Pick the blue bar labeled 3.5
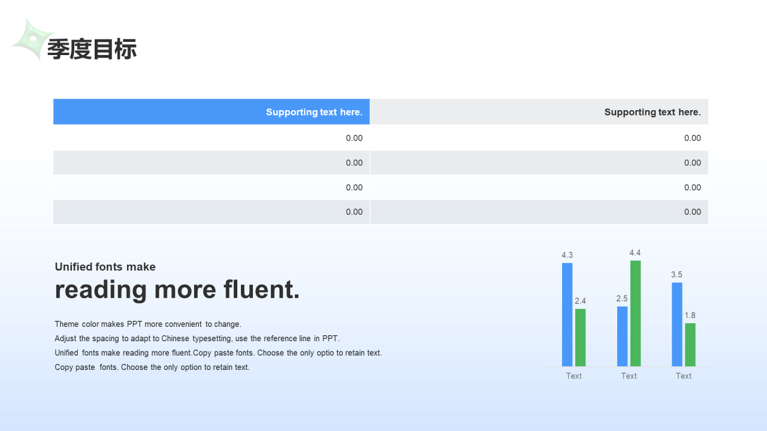Screen dimensions: 767x431 click(x=677, y=324)
